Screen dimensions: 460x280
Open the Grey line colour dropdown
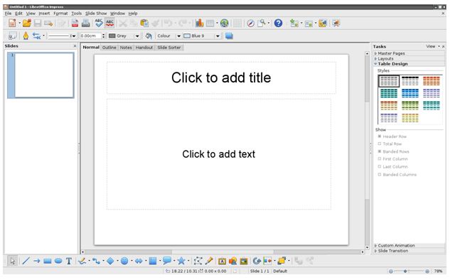point(137,36)
